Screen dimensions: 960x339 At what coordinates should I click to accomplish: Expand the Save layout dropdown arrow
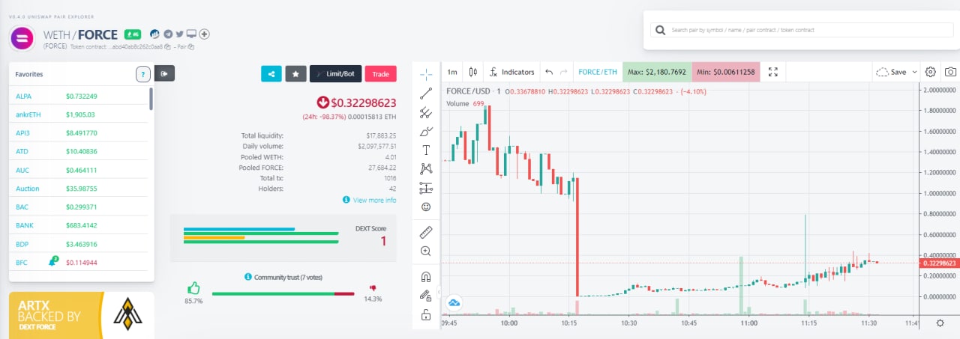[914, 72]
